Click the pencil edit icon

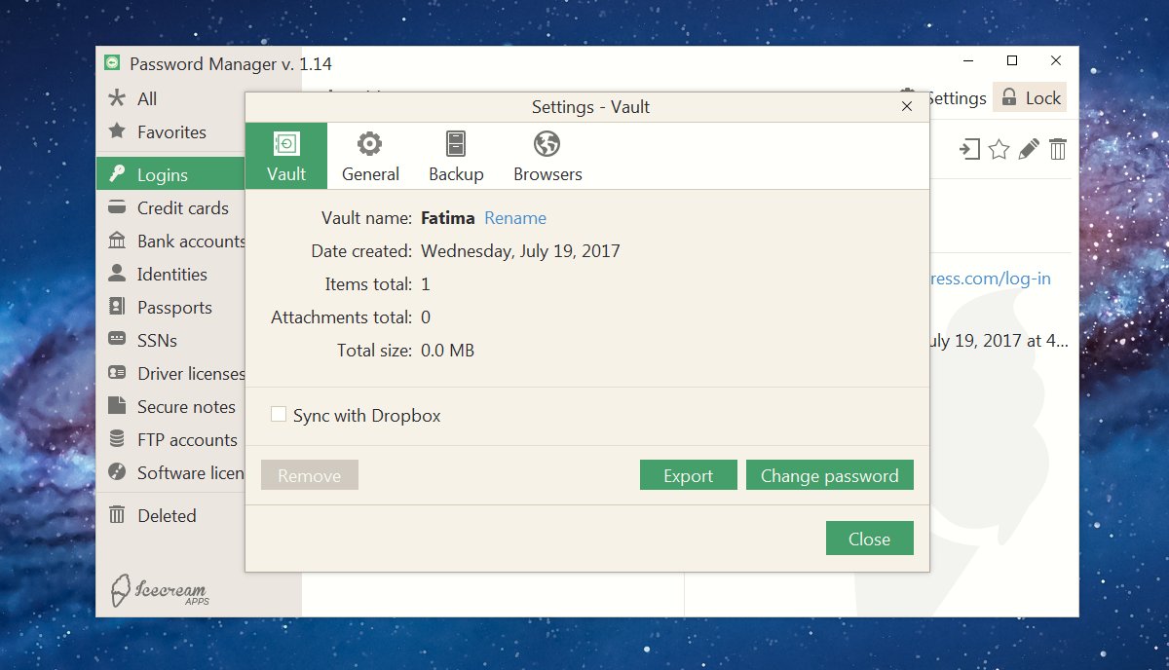tap(1029, 149)
